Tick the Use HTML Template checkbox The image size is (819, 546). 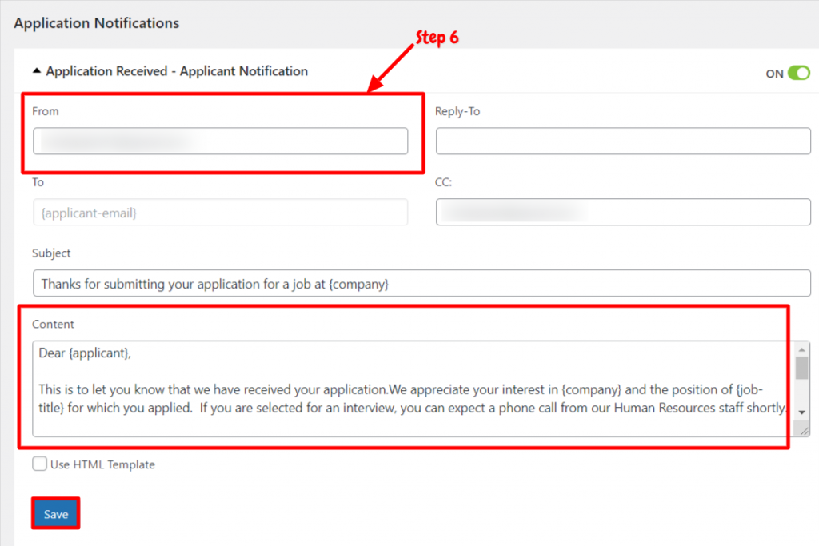40,464
